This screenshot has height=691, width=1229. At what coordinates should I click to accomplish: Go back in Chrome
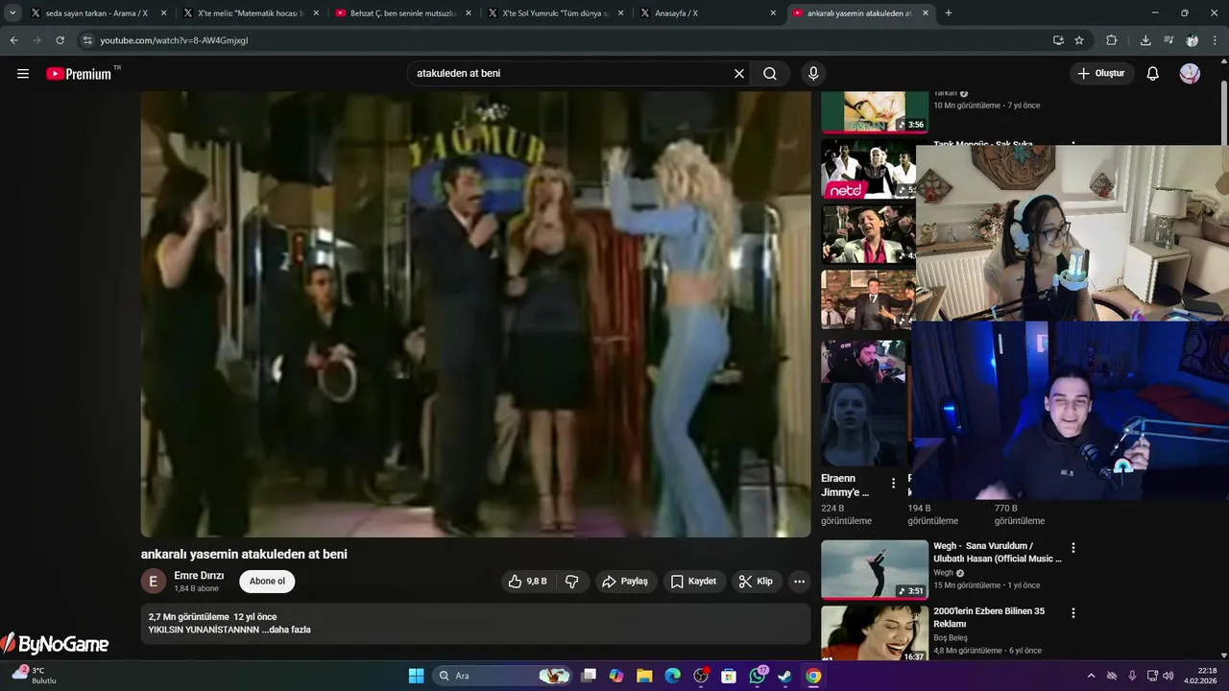[x=13, y=40]
